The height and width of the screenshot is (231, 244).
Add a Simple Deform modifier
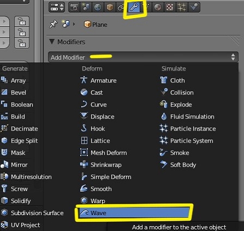coord(106,177)
